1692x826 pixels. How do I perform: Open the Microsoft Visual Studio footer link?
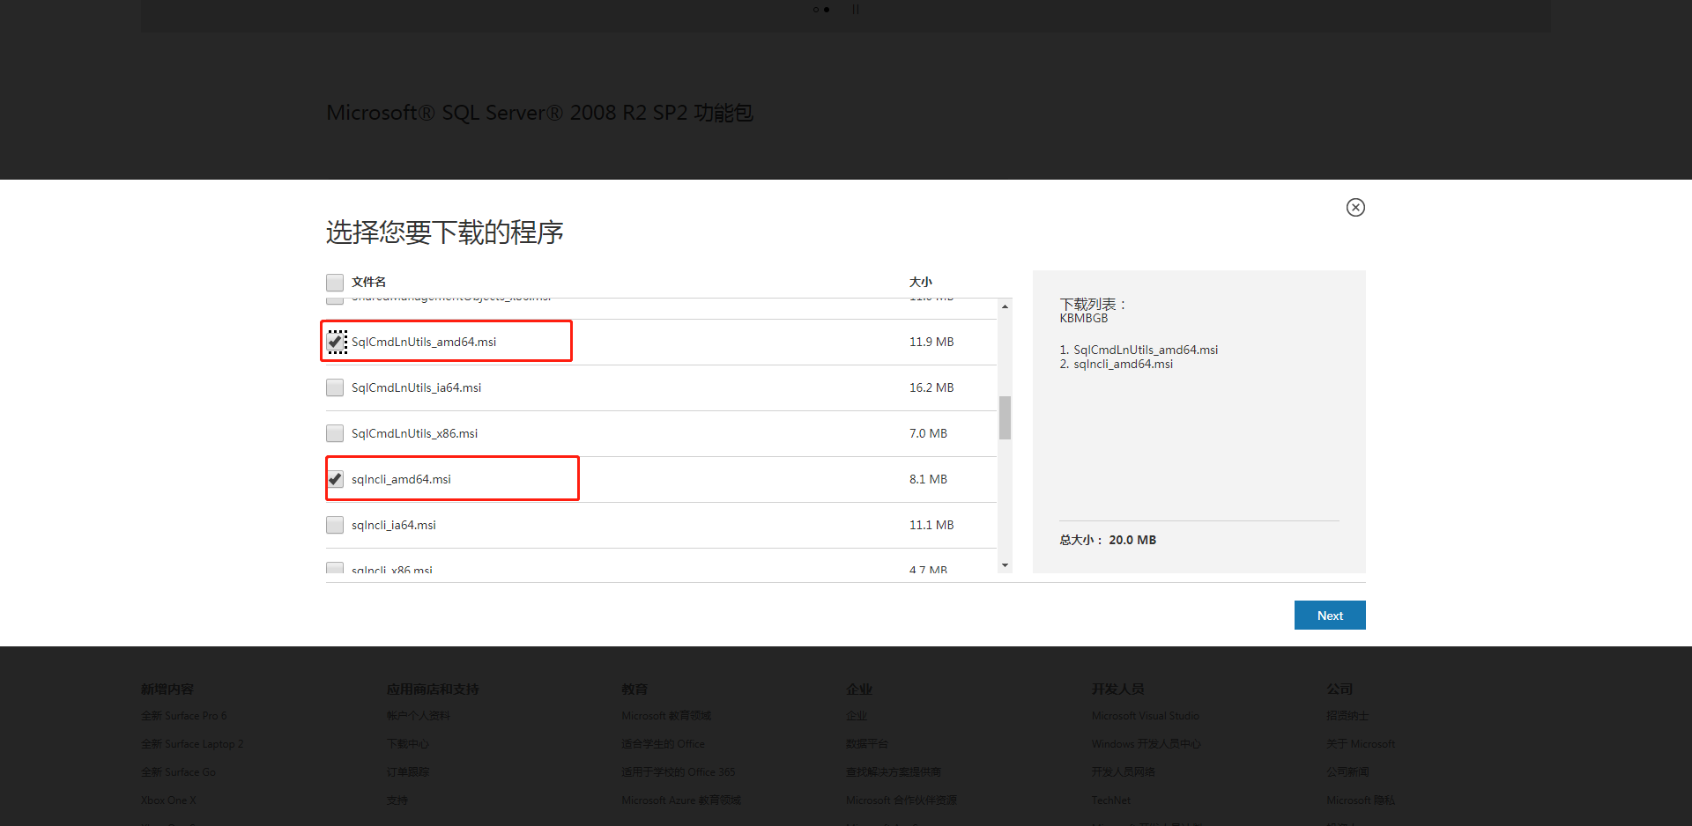pyautogui.click(x=1145, y=716)
